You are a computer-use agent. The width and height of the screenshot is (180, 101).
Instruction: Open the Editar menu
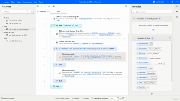[13, 2]
